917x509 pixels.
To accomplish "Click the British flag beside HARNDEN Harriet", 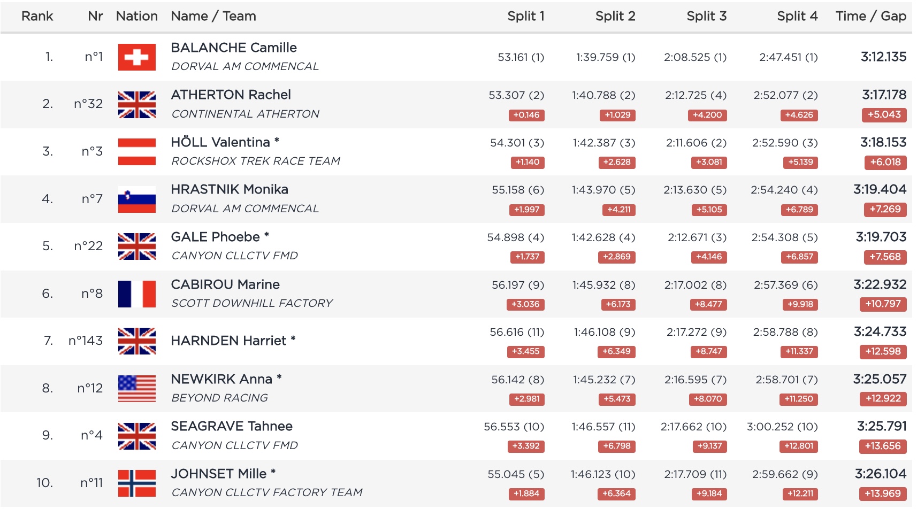I will coord(136,341).
